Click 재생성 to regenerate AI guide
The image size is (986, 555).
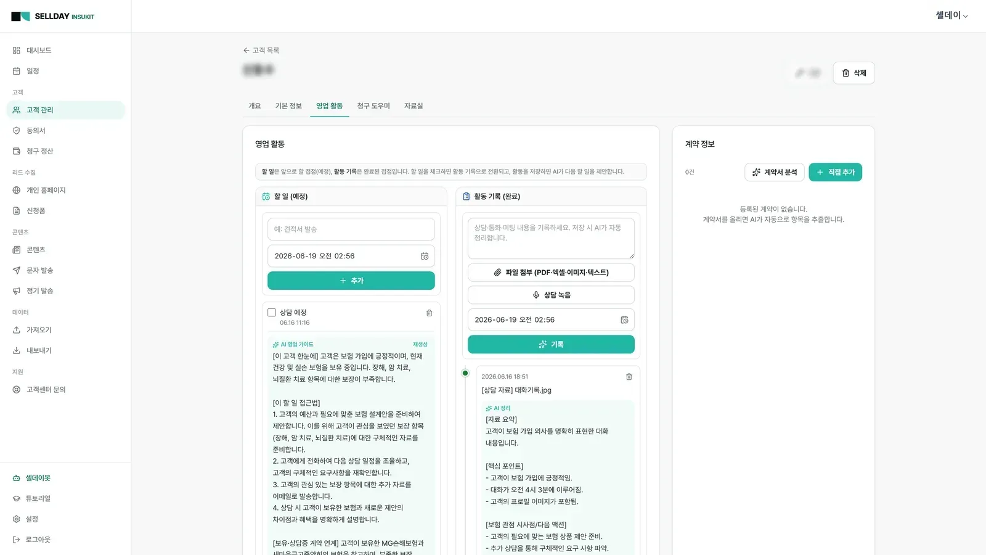coord(420,345)
